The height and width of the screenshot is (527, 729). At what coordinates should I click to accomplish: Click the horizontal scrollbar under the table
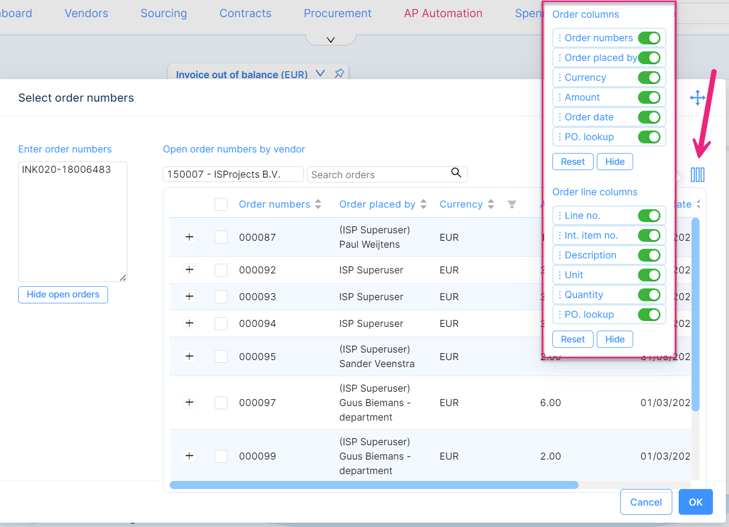point(374,485)
